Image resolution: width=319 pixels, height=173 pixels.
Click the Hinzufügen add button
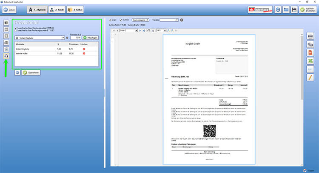coord(90,37)
